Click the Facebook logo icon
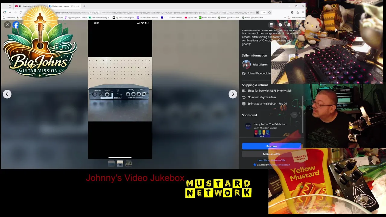The image size is (386, 217). pyautogui.click(x=16, y=25)
